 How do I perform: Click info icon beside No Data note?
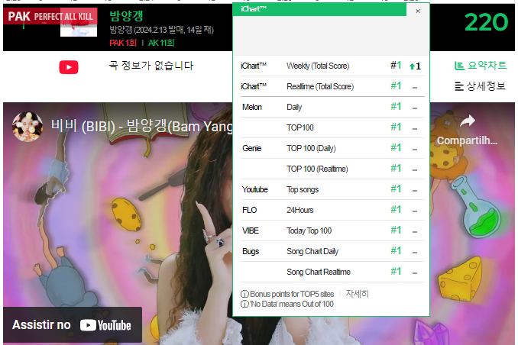[x=244, y=304]
